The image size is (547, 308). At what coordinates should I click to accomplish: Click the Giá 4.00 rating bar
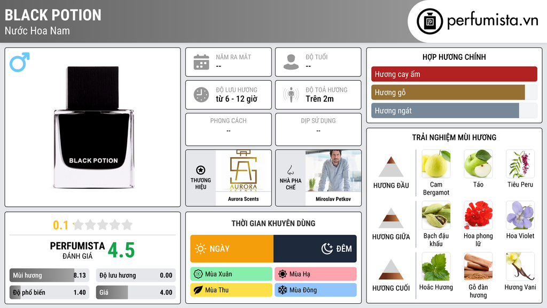point(136,292)
